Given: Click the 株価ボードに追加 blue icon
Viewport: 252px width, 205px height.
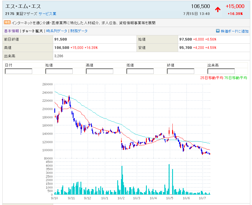Looking at the screenshot, I should 218,31.
